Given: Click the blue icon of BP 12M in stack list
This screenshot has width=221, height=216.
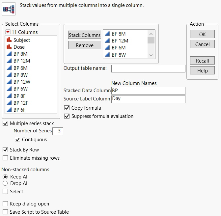Looking at the screenshot, I should pyautogui.click(x=107, y=41).
